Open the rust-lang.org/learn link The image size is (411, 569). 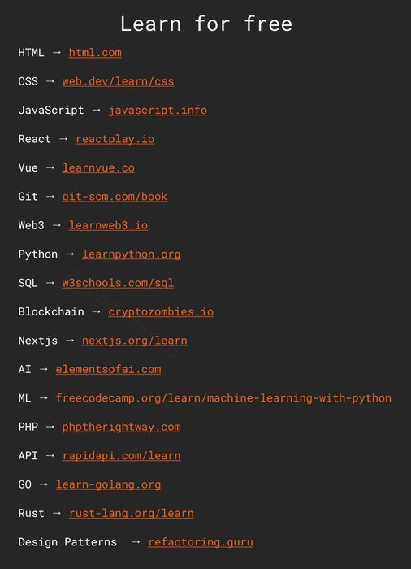[132, 513]
